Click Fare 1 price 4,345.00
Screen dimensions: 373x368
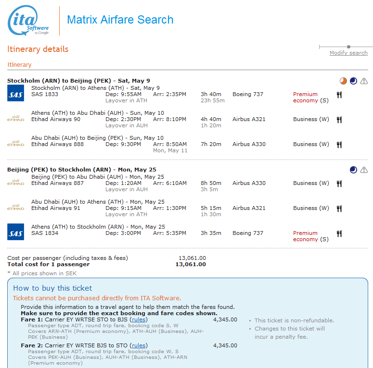click(225, 319)
